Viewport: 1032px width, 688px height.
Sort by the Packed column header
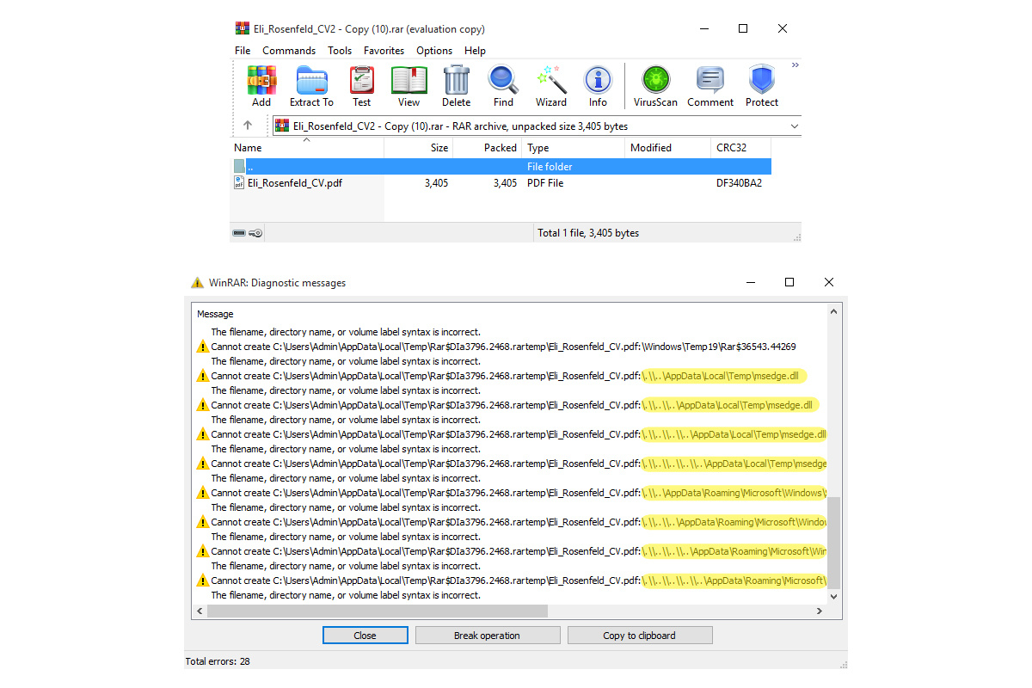click(487, 148)
